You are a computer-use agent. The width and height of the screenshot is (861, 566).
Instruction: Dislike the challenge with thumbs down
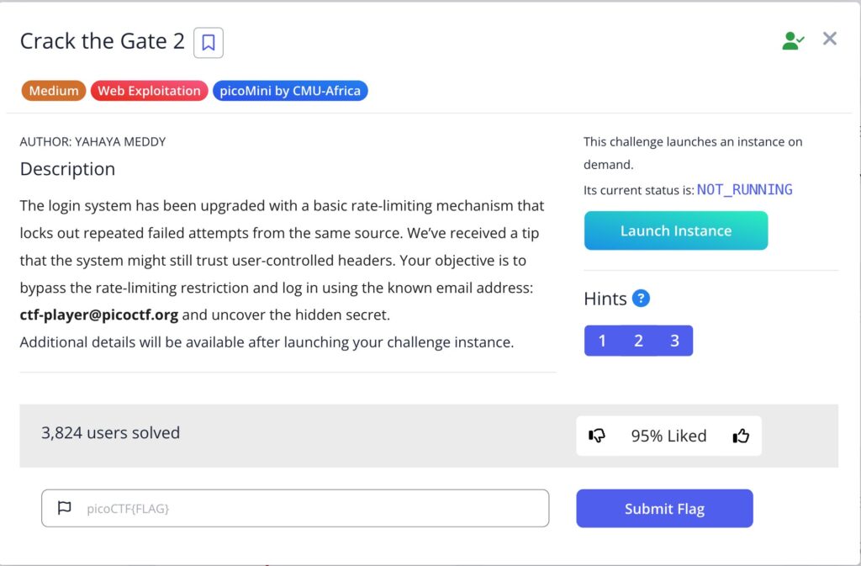(x=597, y=436)
